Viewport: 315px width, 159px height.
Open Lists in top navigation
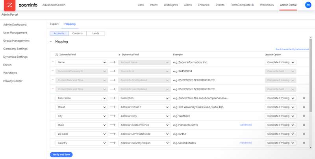pos(141,5)
